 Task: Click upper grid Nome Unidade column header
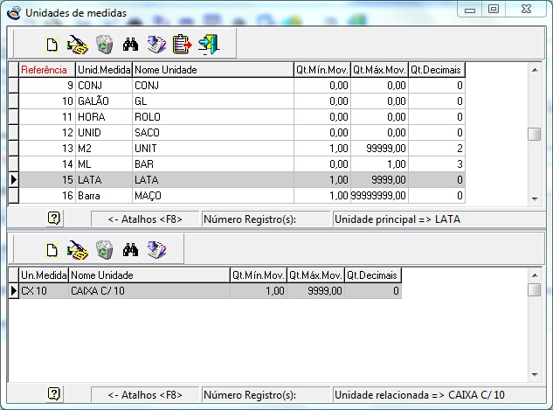[213, 70]
